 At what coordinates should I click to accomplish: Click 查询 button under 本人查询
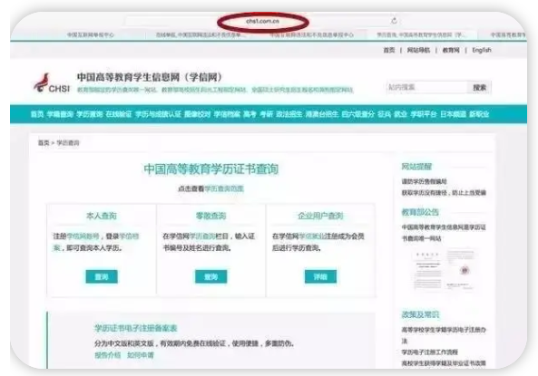102,277
